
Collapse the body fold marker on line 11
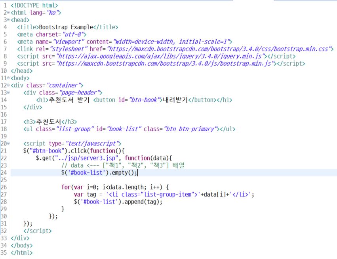(x=8, y=78)
